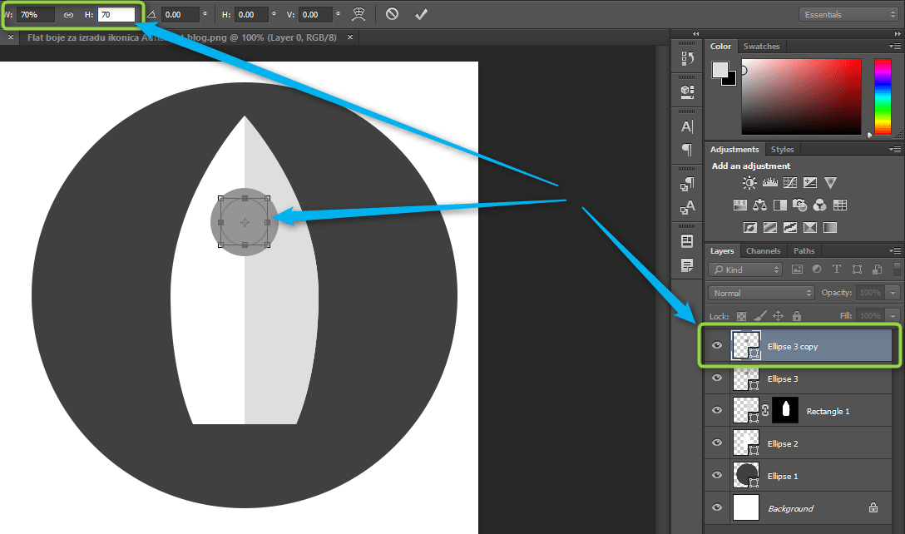Hide the Background layer

pyautogui.click(x=717, y=507)
